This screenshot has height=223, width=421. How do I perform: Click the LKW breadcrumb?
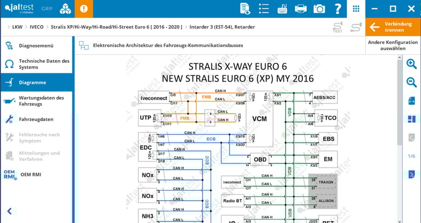(x=18, y=27)
